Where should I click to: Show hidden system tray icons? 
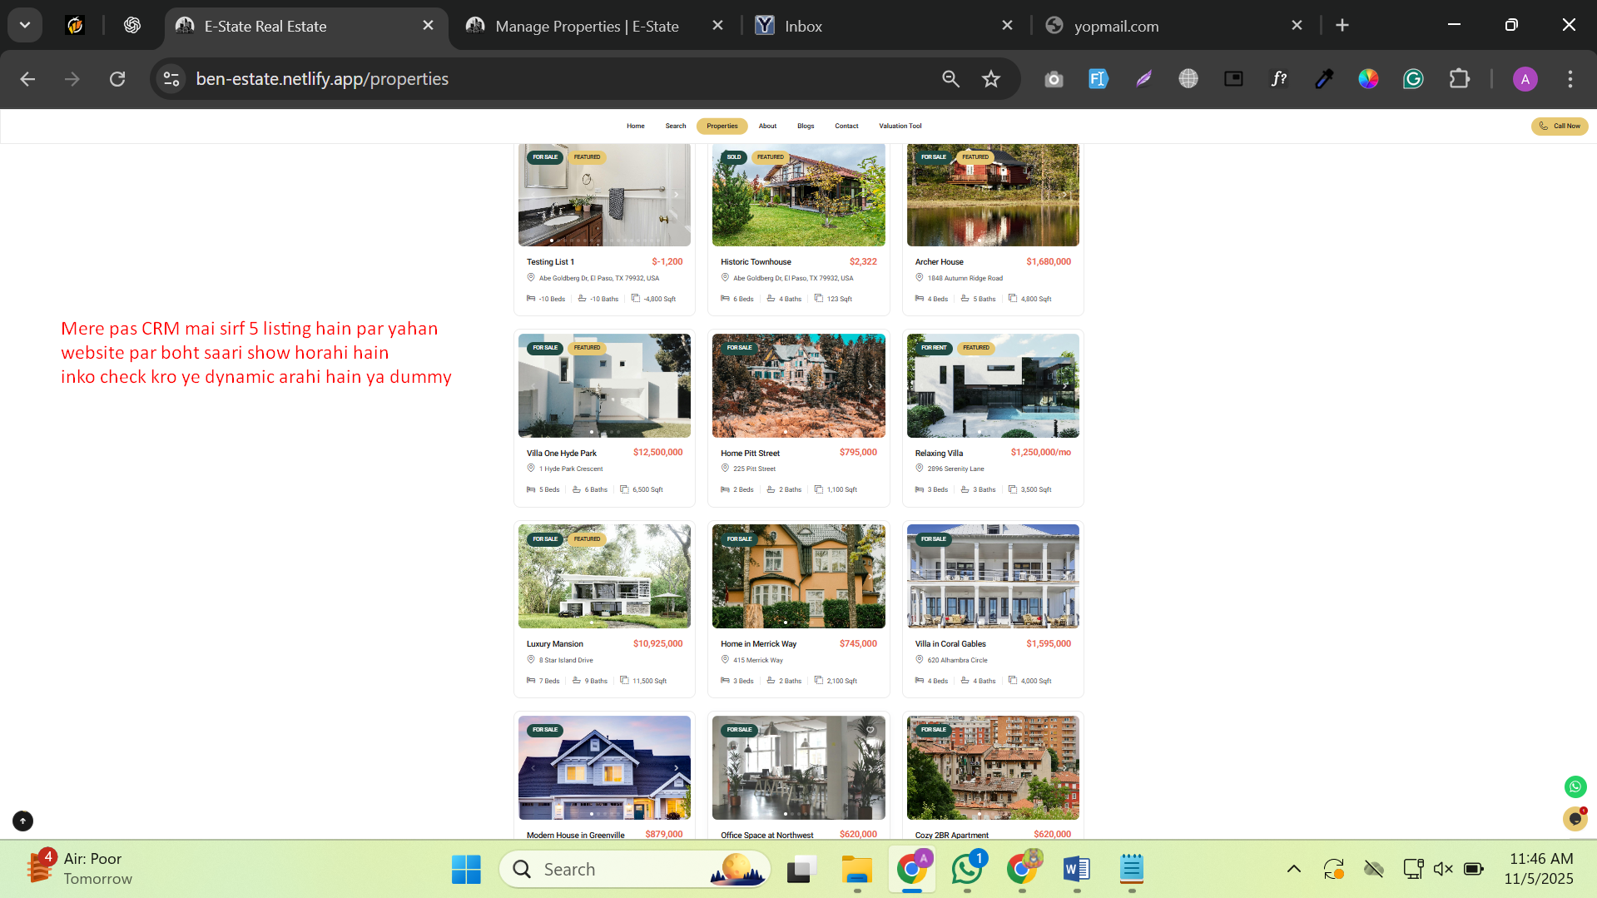tap(1293, 869)
